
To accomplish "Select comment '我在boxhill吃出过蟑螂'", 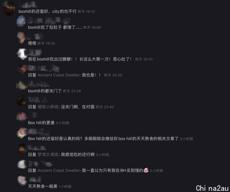I will tap(80, 59).
